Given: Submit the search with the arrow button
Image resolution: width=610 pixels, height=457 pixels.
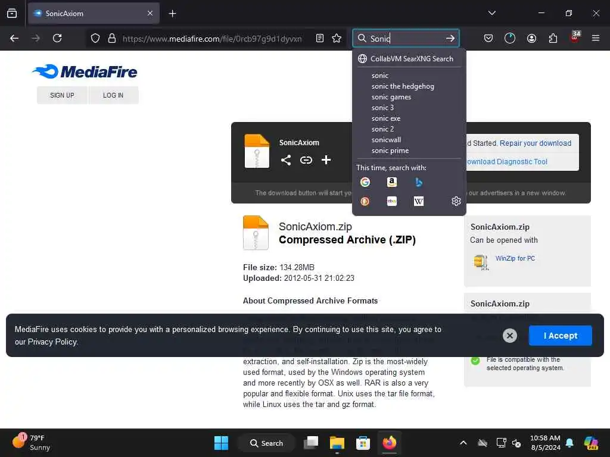Looking at the screenshot, I should tap(450, 38).
